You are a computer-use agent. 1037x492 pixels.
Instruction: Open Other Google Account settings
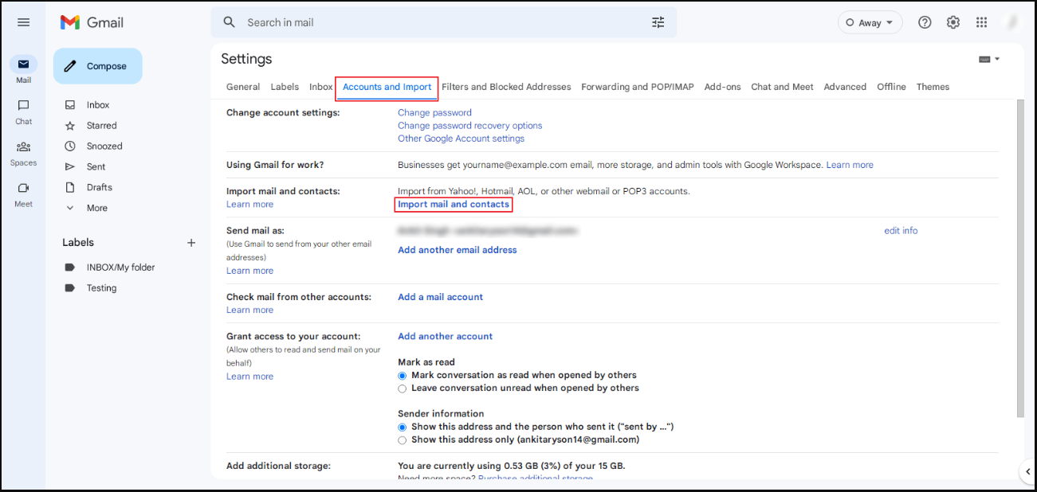462,139
